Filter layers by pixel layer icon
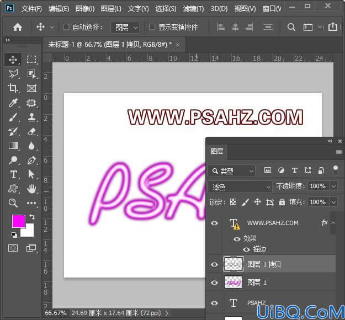345x320 pixels. [x=268, y=170]
